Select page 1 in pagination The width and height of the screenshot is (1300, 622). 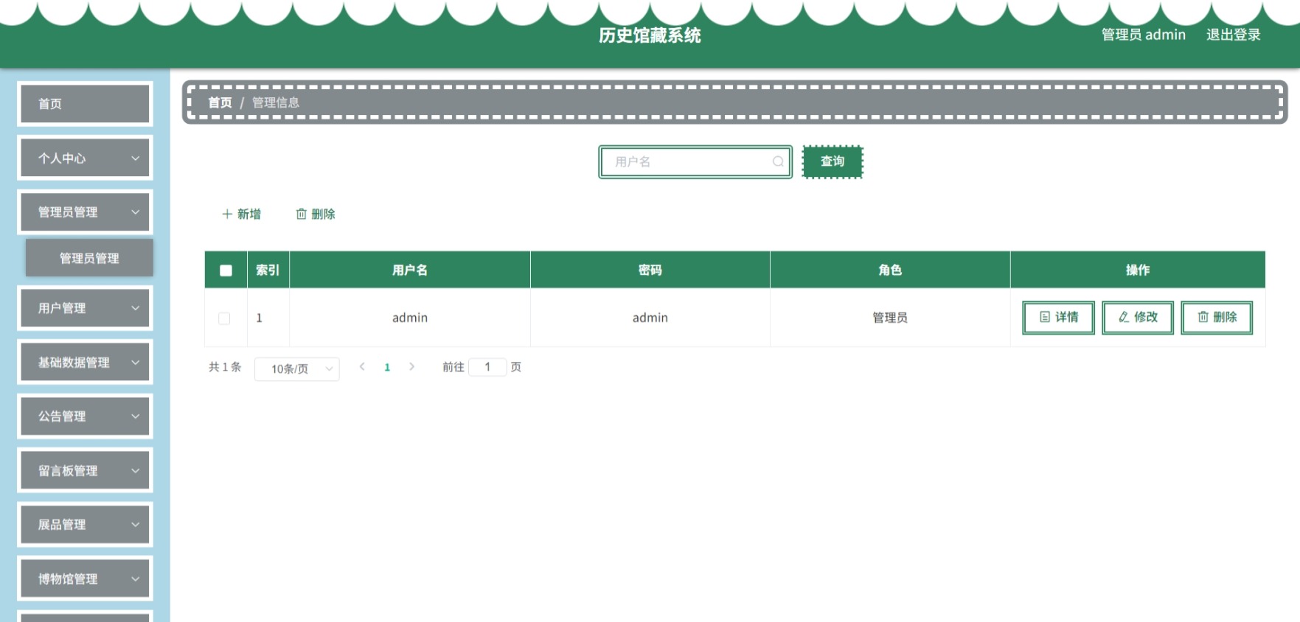(x=387, y=367)
